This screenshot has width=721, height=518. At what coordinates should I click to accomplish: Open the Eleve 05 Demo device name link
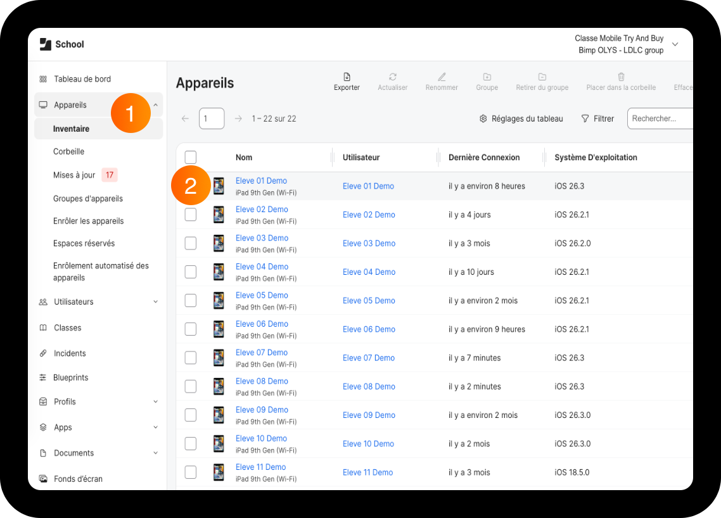[x=262, y=295]
